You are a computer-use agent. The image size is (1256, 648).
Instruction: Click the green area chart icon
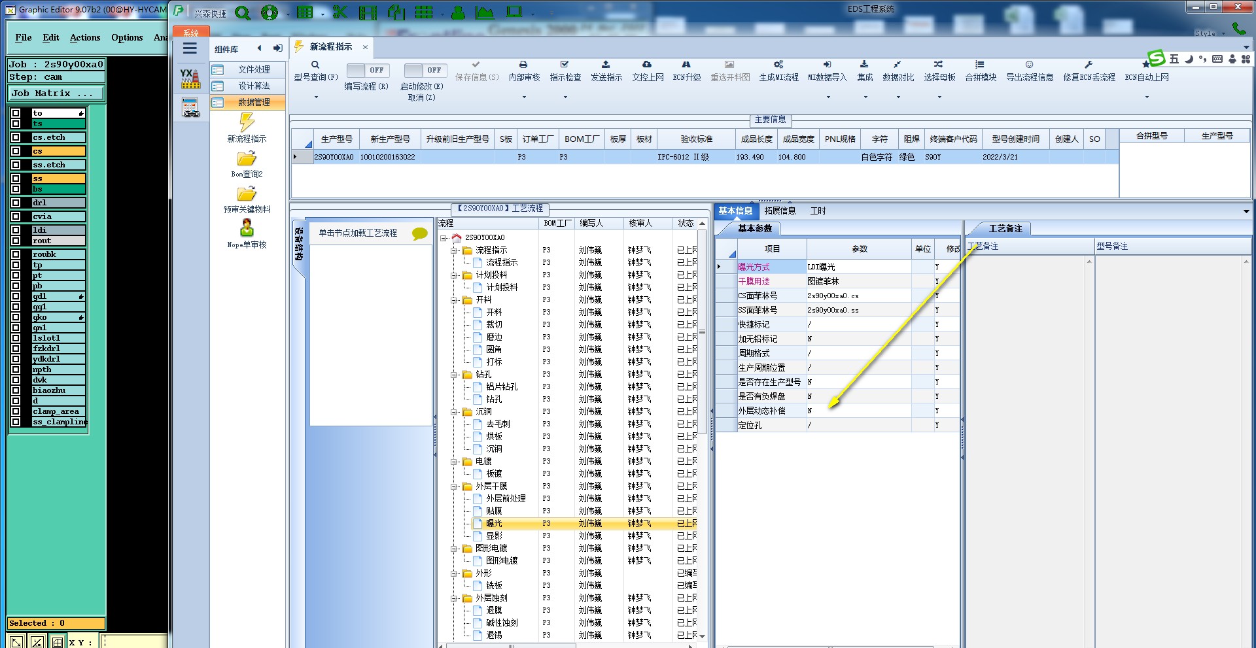coord(485,12)
